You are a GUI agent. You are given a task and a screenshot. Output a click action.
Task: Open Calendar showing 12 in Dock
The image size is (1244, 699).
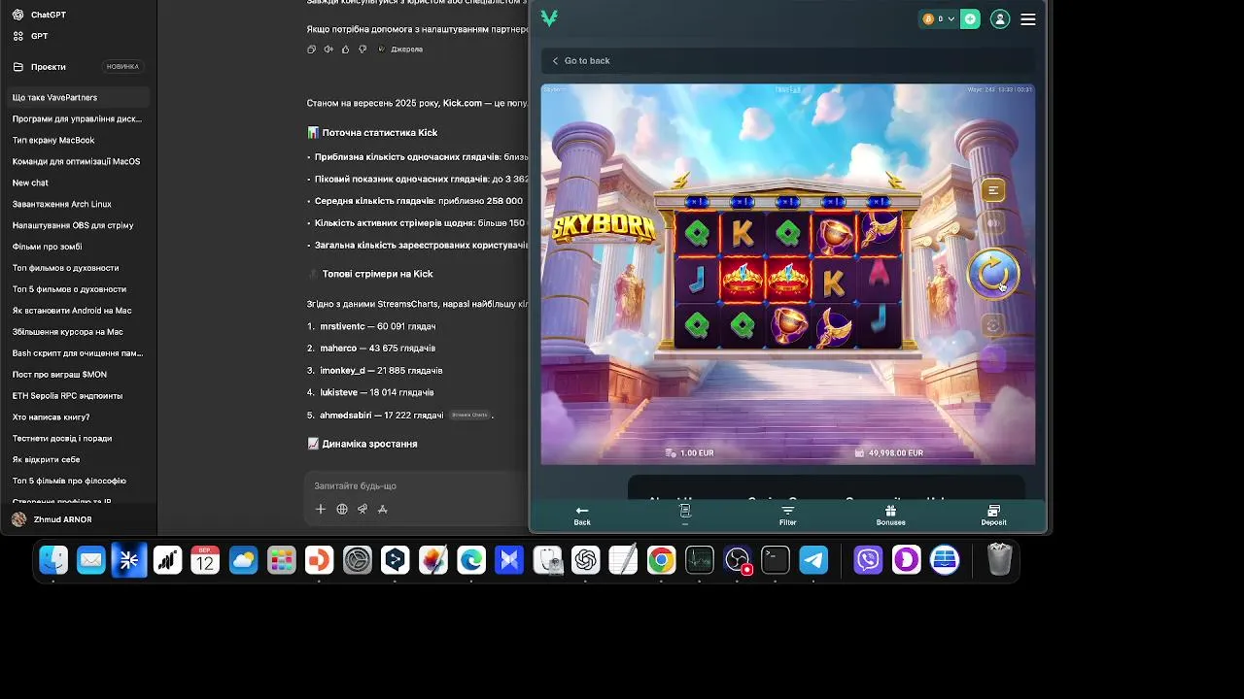[205, 560]
